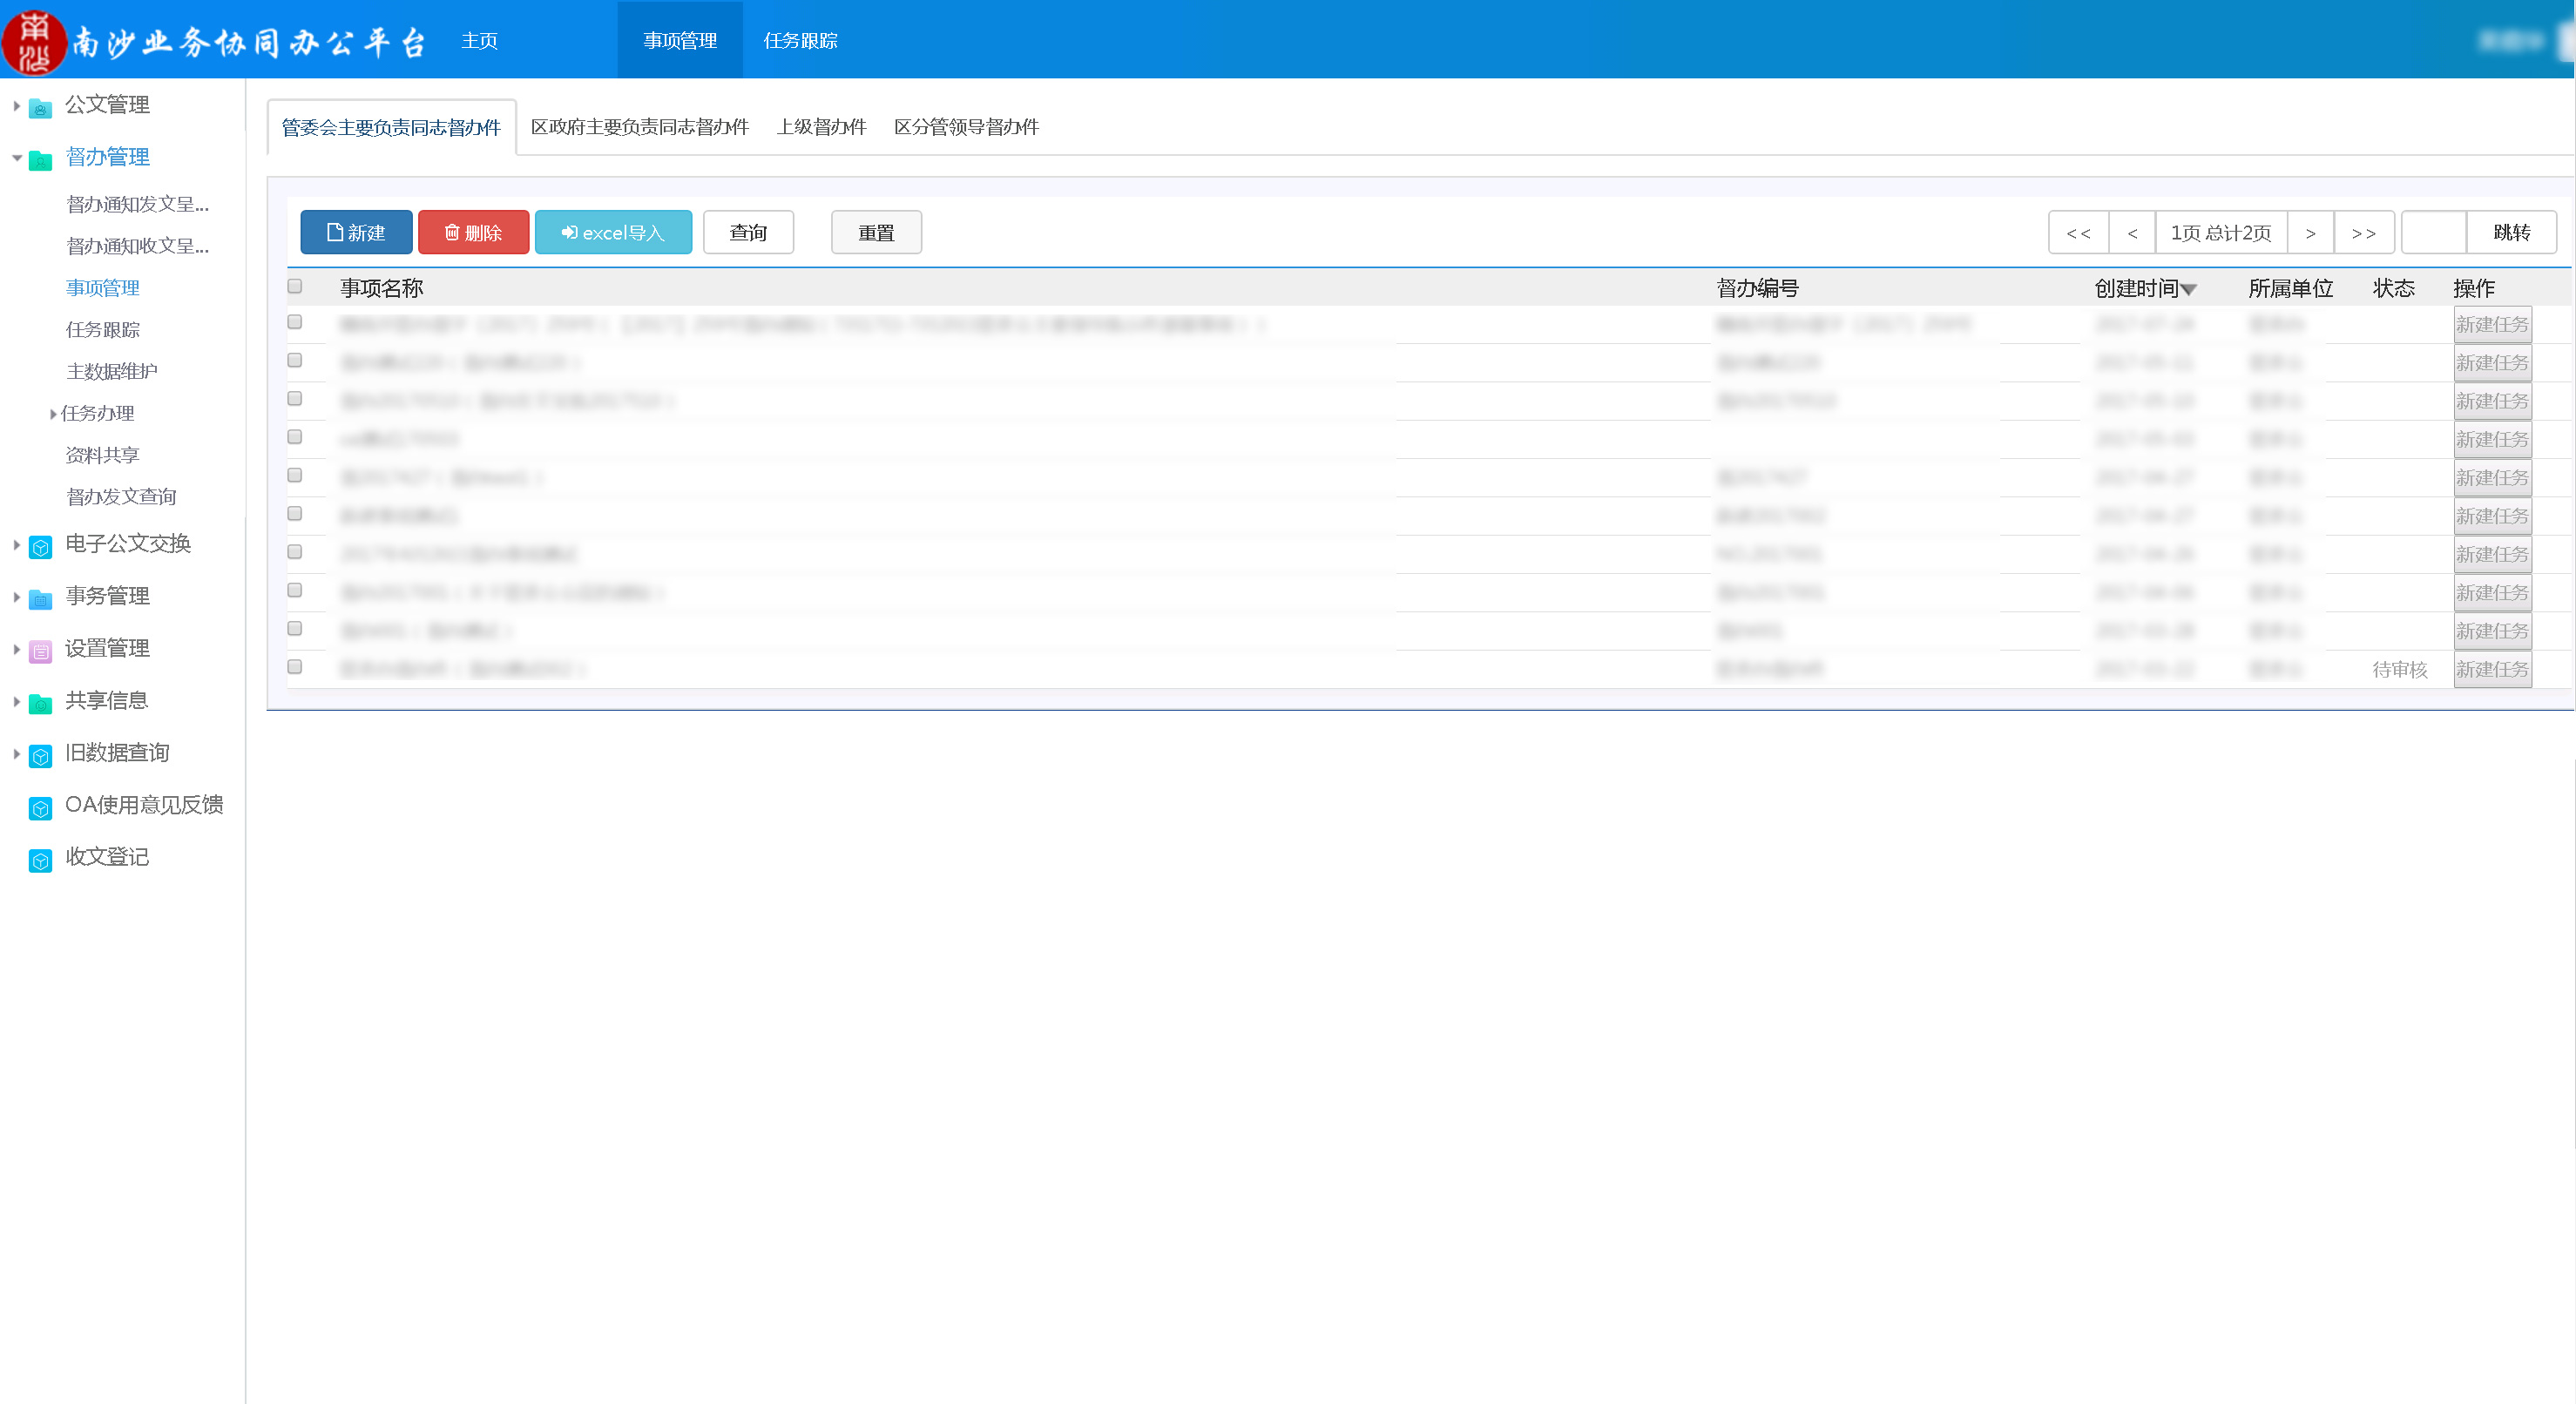Click the 旧数据查询 cube icon

pos(40,755)
